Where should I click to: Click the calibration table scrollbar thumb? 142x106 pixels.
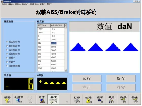pyautogui.click(x=66, y=27)
